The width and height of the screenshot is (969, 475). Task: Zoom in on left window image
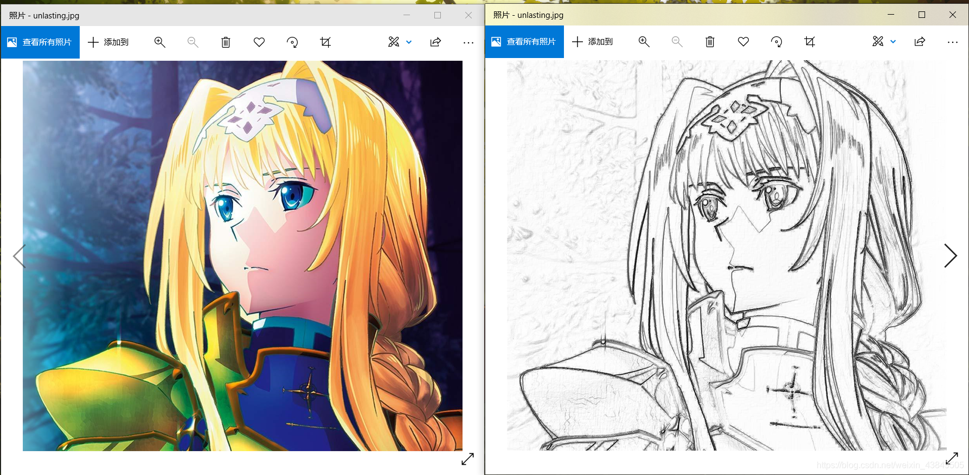[159, 42]
